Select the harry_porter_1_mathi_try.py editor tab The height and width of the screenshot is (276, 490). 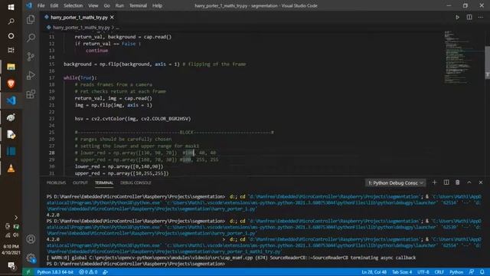[79, 17]
